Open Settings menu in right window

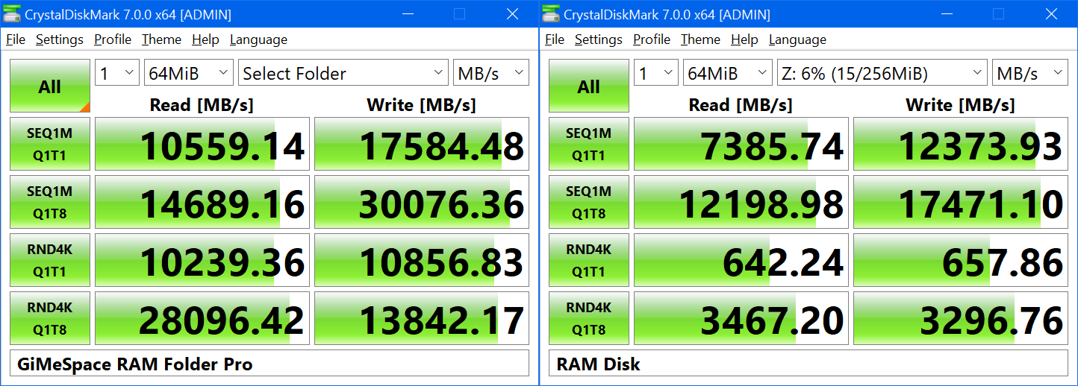(x=599, y=39)
